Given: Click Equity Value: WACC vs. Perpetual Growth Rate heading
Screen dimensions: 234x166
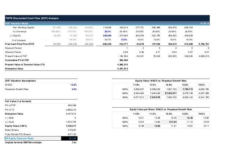Looking at the screenshot, I should (161, 81).
